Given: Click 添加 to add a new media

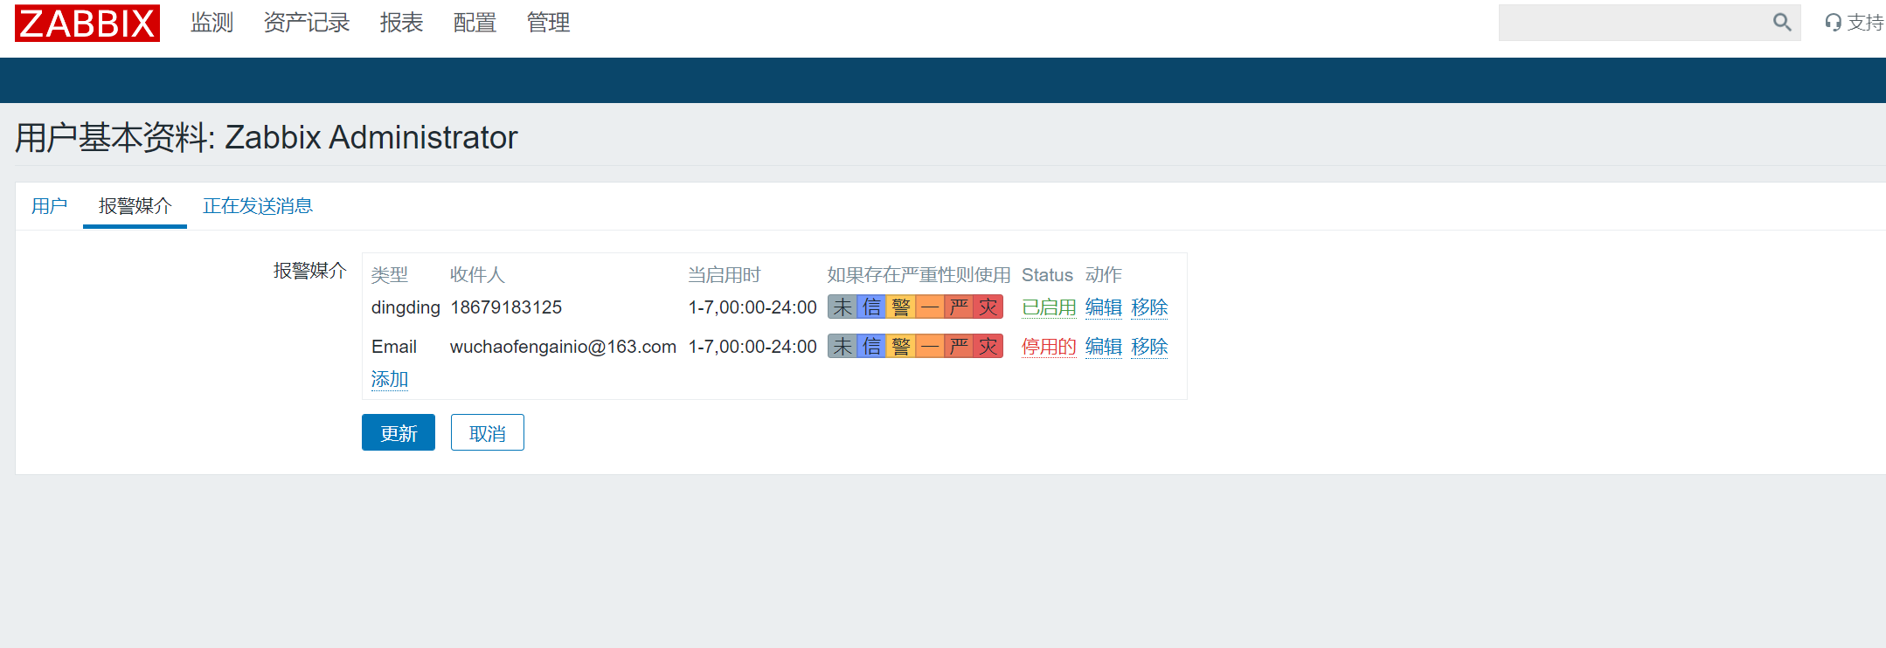Looking at the screenshot, I should [390, 379].
